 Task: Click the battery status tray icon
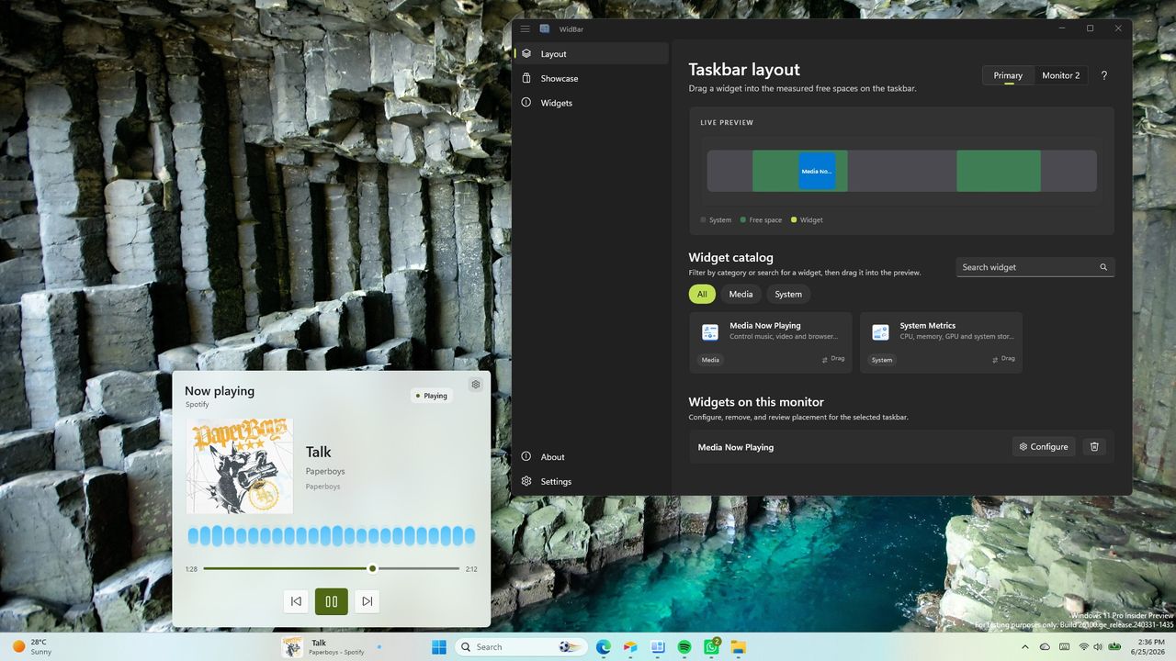[1114, 647]
